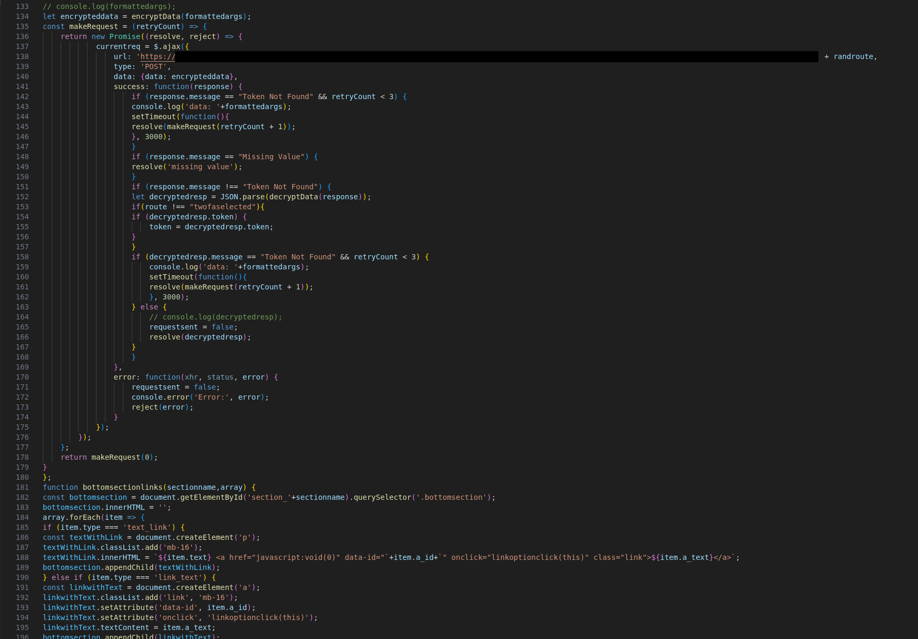Click console.error on line 172

coord(160,398)
